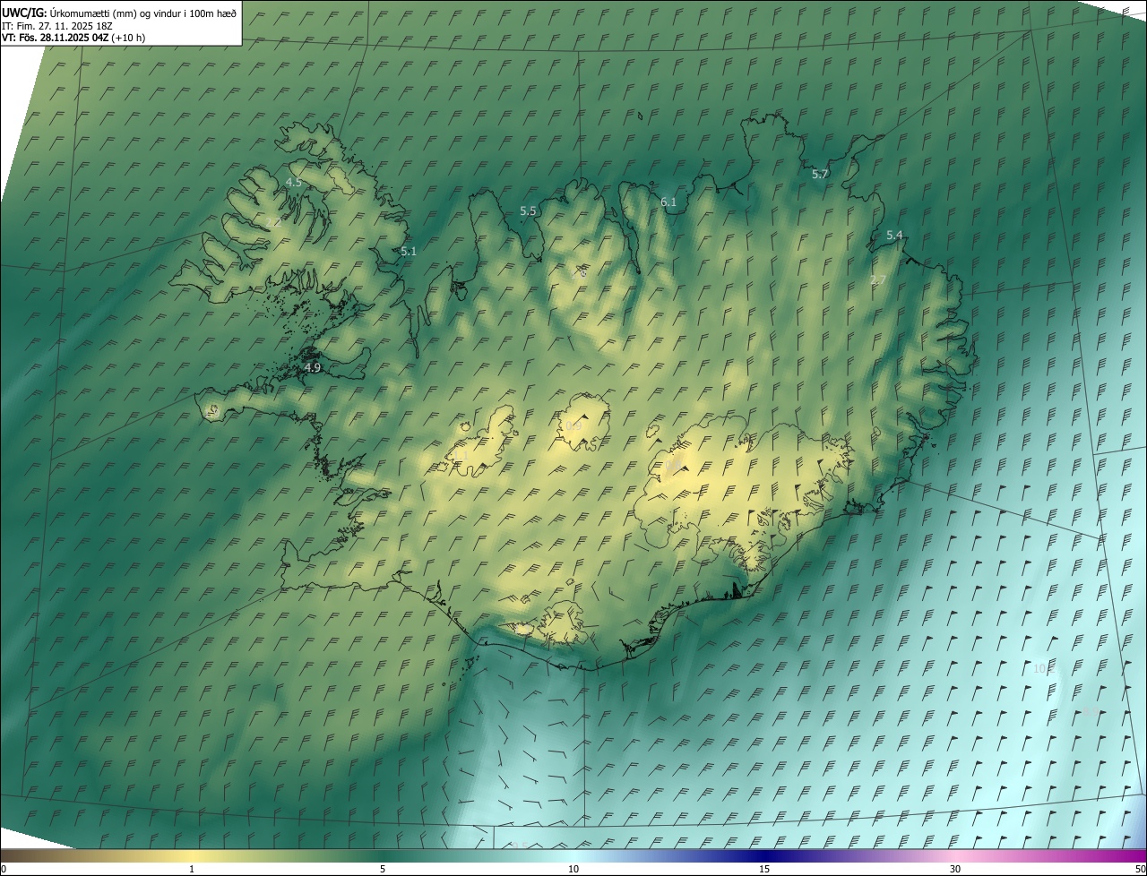1147x876 pixels.
Task: Click the map title "Úrkomumætti (mm) og vindur"
Action: [x=116, y=13]
